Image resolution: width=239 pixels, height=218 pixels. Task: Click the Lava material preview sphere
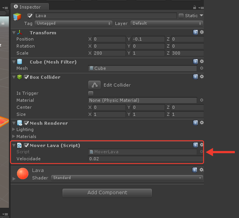point(23,174)
